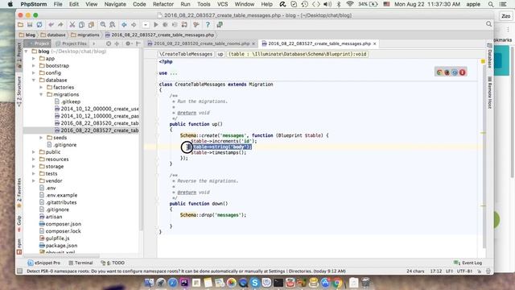The image size is (515, 290).
Task: Open Opera browser preview icon in editor
Action: (462, 72)
